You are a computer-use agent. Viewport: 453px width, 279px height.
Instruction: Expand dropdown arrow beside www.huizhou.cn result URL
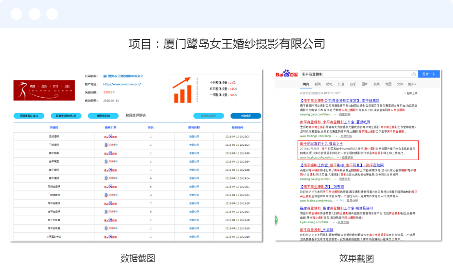point(339,157)
